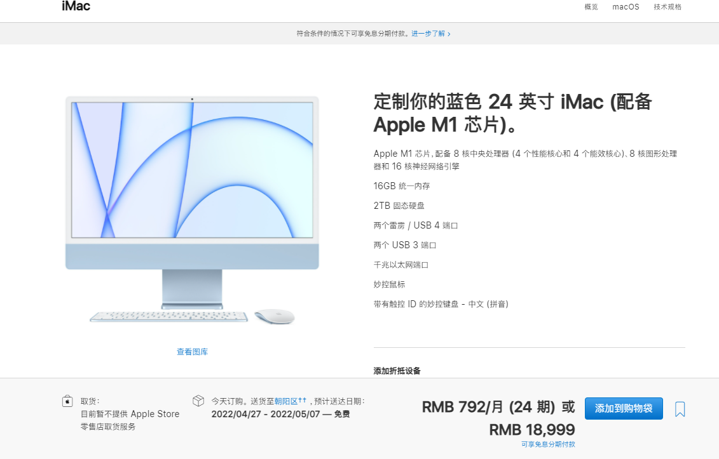The image size is (719, 459).
Task: Open 可享免息分期付款 link
Action: point(548,444)
